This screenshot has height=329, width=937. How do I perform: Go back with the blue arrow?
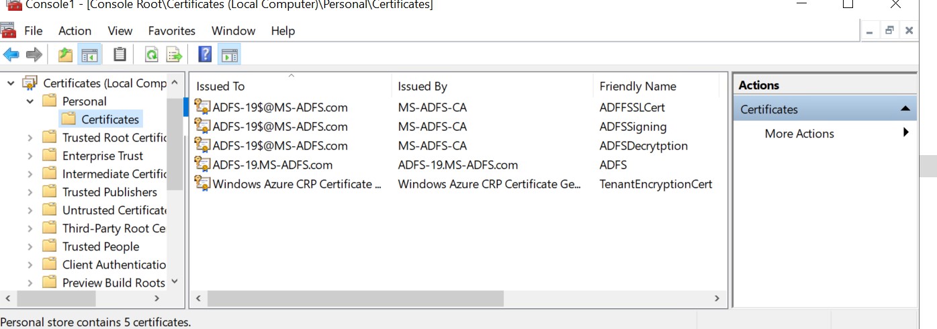[11, 54]
